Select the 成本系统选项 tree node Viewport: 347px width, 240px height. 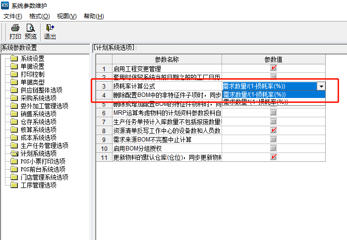(x=38, y=138)
